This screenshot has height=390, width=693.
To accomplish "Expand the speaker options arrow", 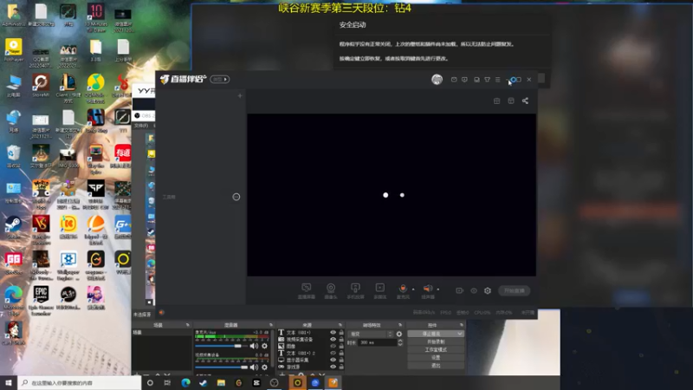I will click(438, 289).
